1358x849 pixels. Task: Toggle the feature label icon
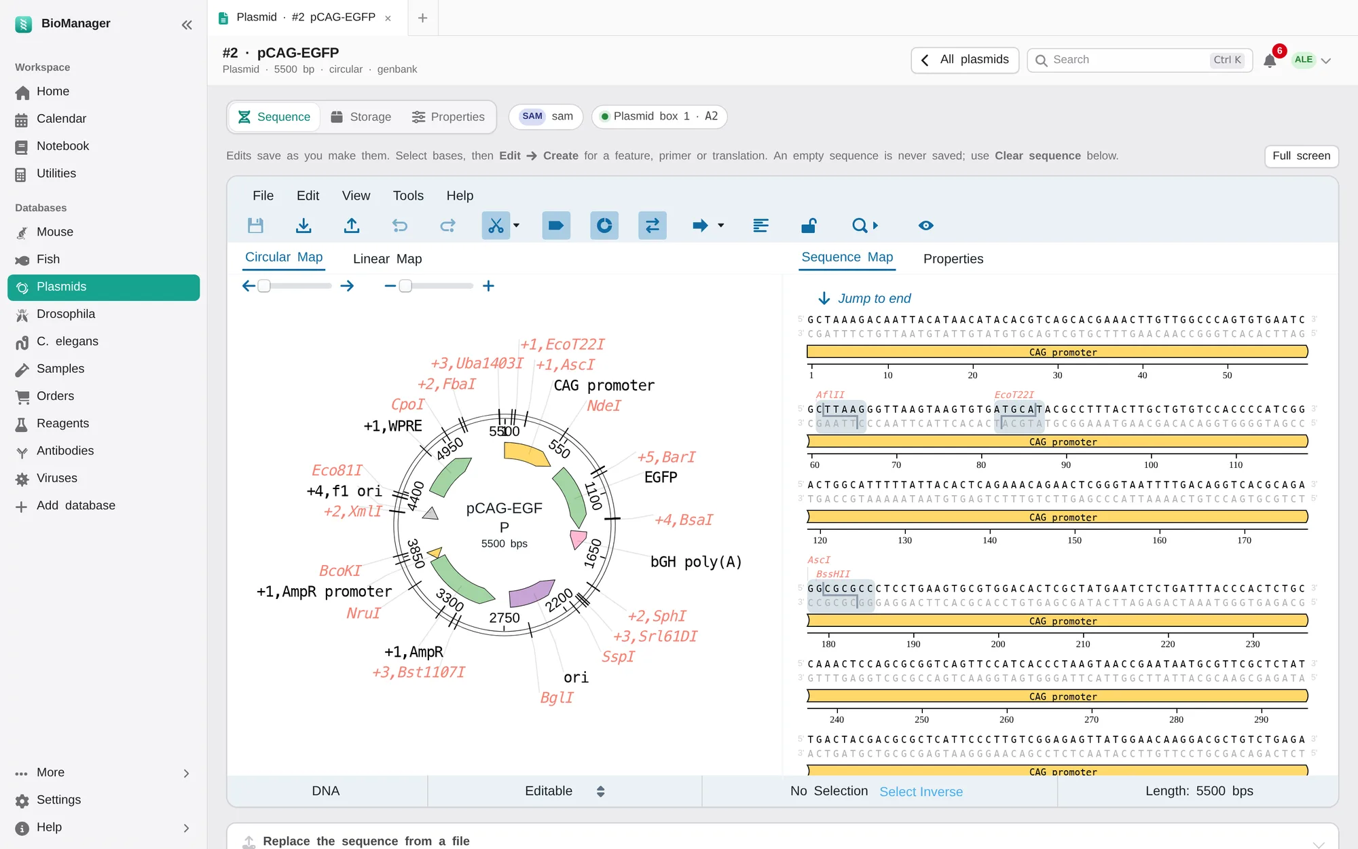pyautogui.click(x=556, y=225)
